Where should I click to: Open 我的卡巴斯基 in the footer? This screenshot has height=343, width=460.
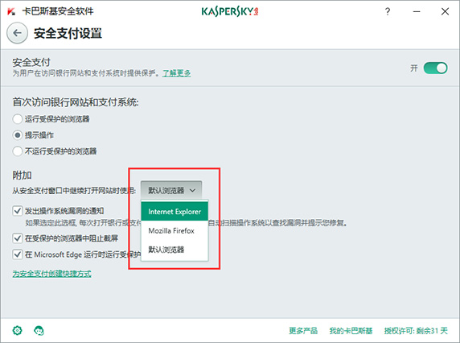point(351,331)
